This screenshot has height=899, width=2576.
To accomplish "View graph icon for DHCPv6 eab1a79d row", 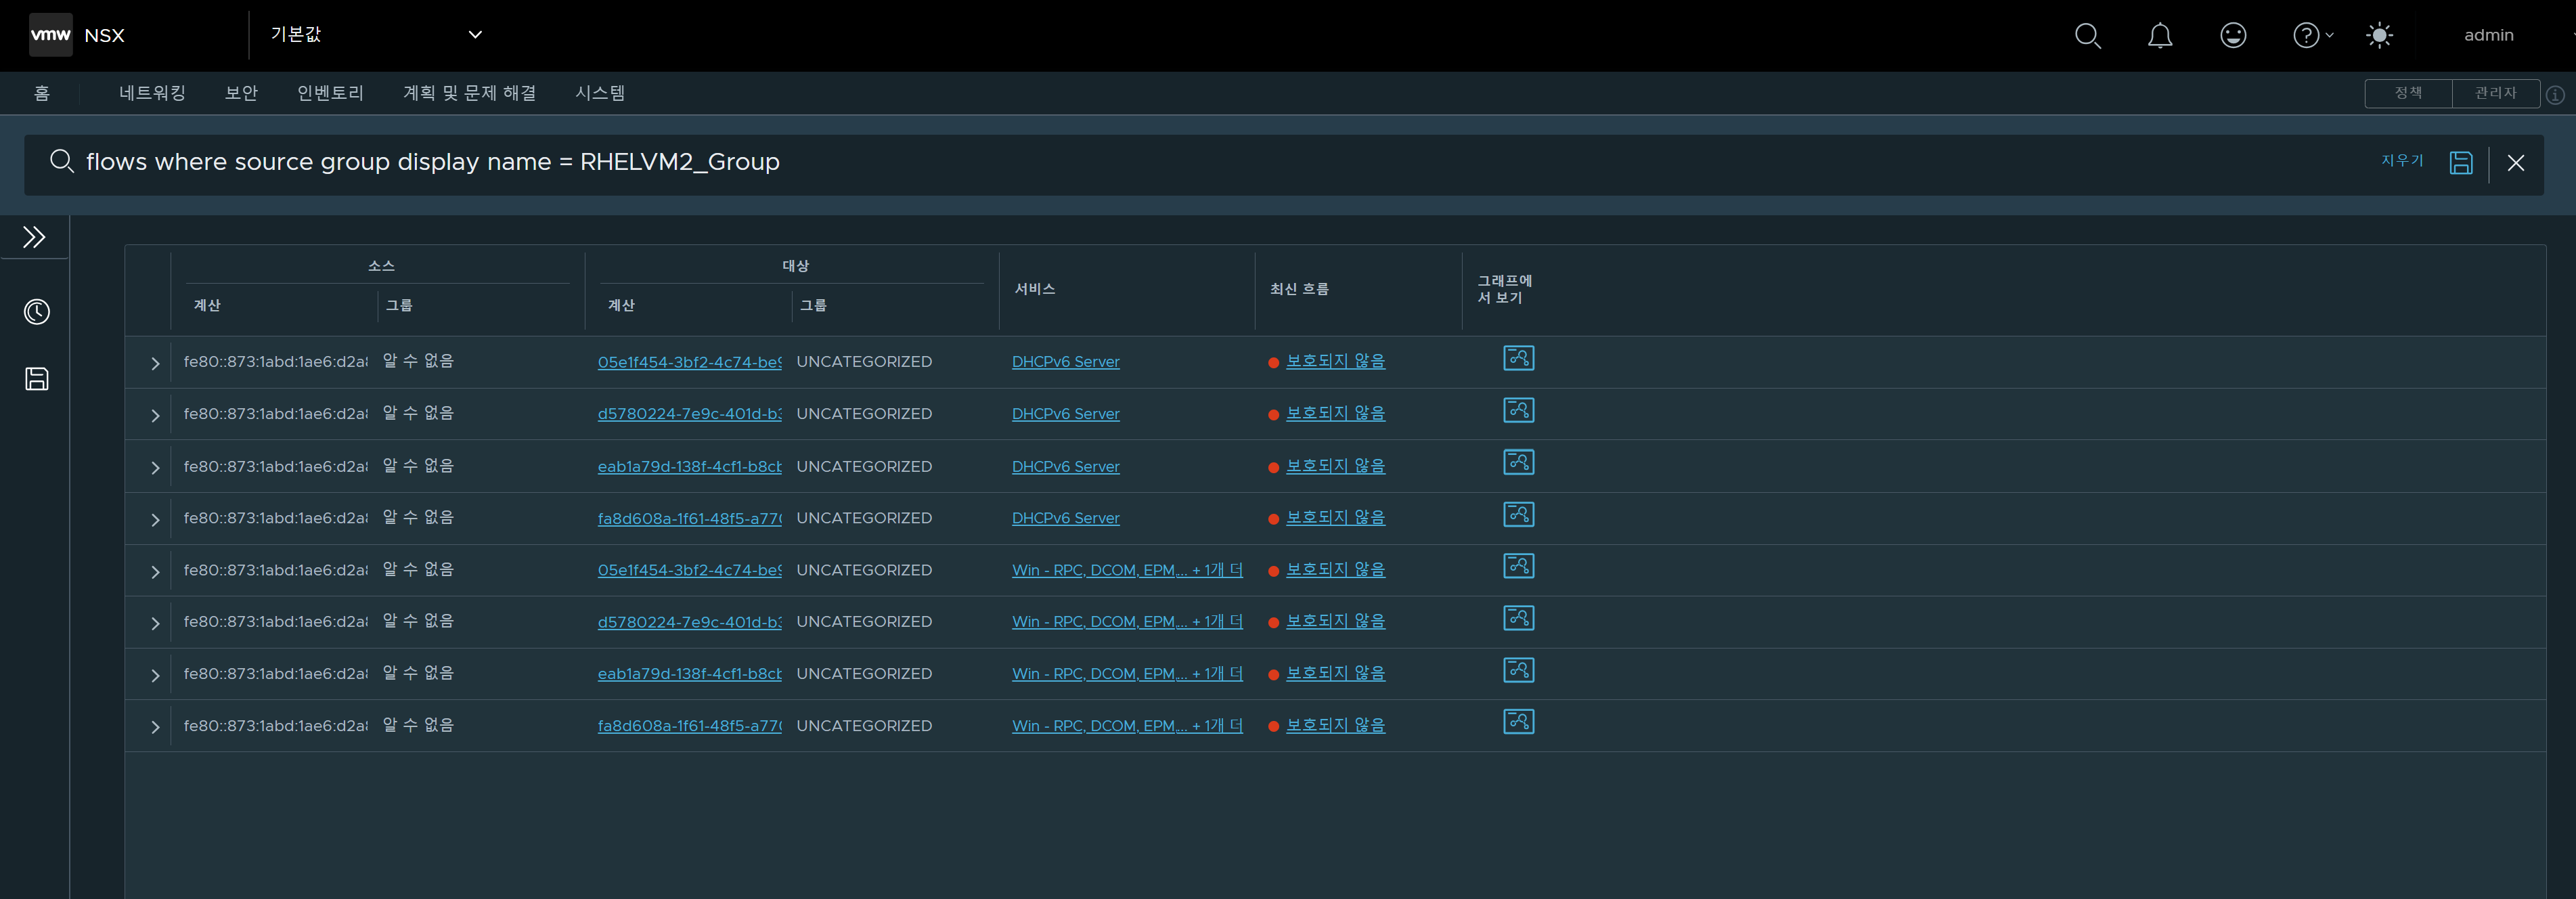I will point(1518,462).
